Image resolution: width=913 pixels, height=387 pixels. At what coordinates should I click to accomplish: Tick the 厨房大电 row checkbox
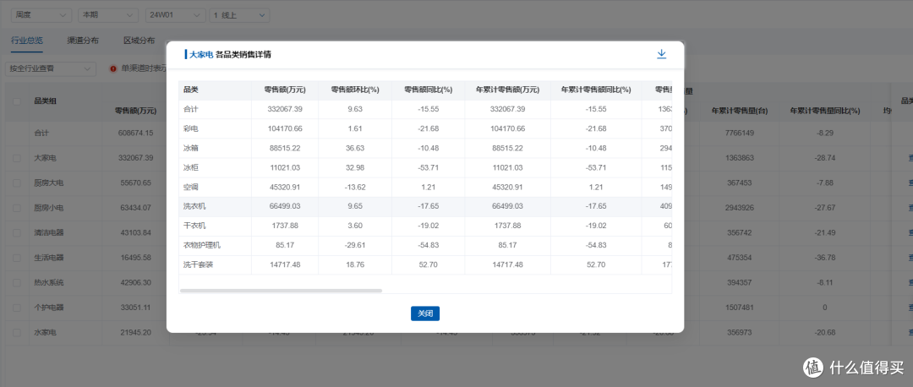point(16,183)
